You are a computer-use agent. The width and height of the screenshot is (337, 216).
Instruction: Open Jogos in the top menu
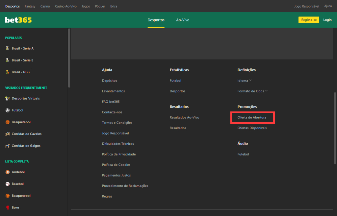[x=86, y=6]
